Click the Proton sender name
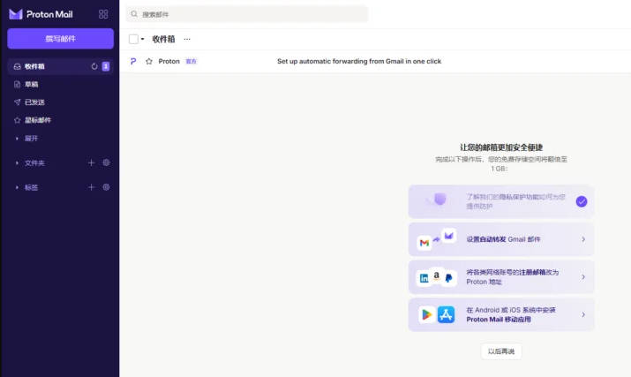631x377 pixels. coord(169,61)
